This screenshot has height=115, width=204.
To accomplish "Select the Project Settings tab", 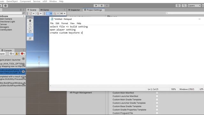I will point(93,10).
